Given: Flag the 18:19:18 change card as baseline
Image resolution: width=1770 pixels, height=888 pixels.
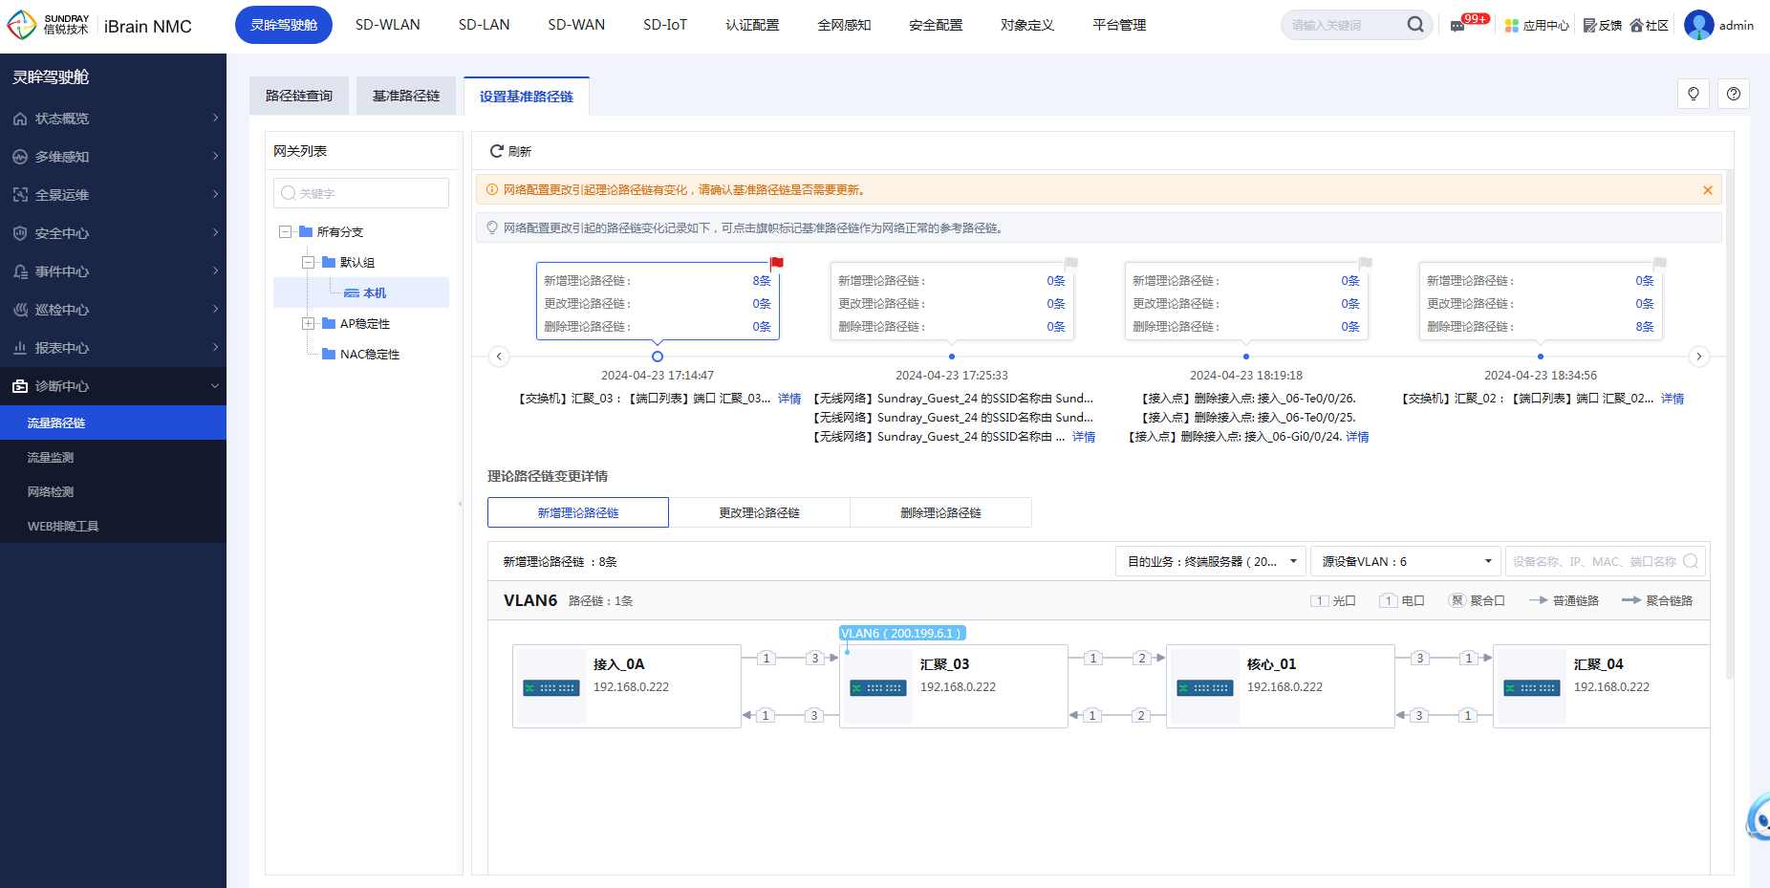Looking at the screenshot, I should click(x=1366, y=263).
